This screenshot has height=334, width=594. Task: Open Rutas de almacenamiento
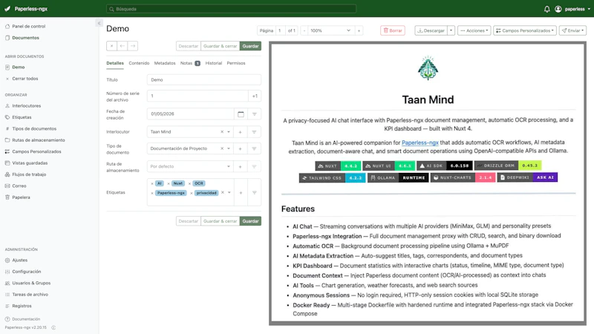coord(35,140)
